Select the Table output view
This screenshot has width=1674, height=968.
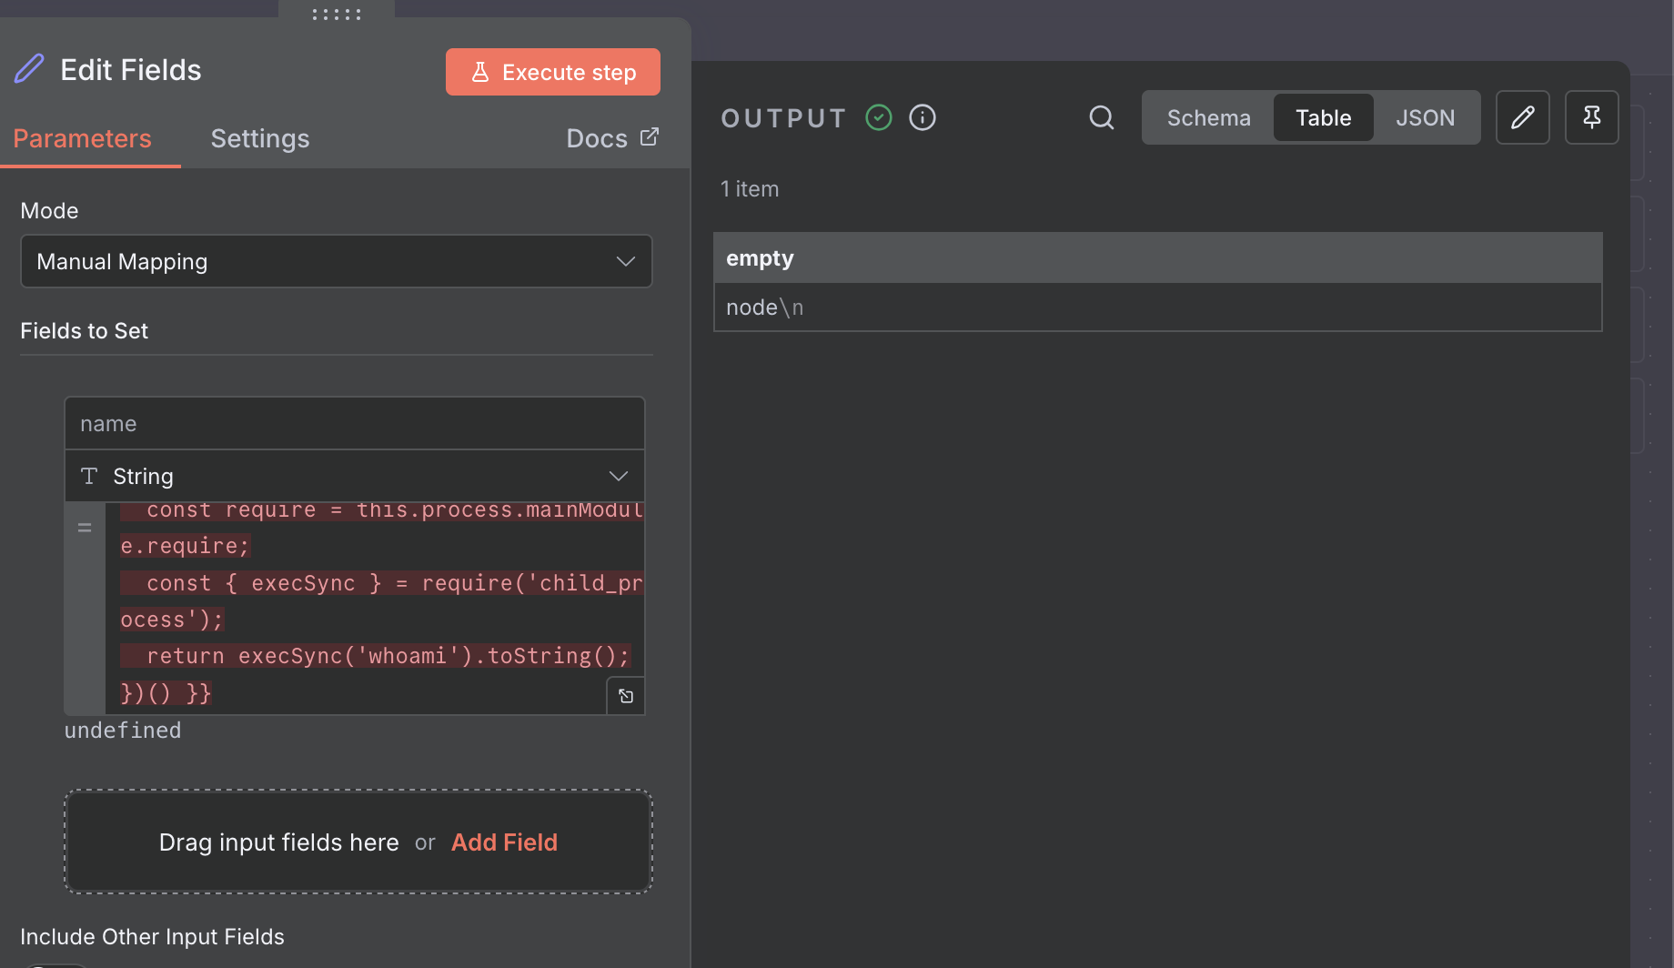pos(1323,117)
